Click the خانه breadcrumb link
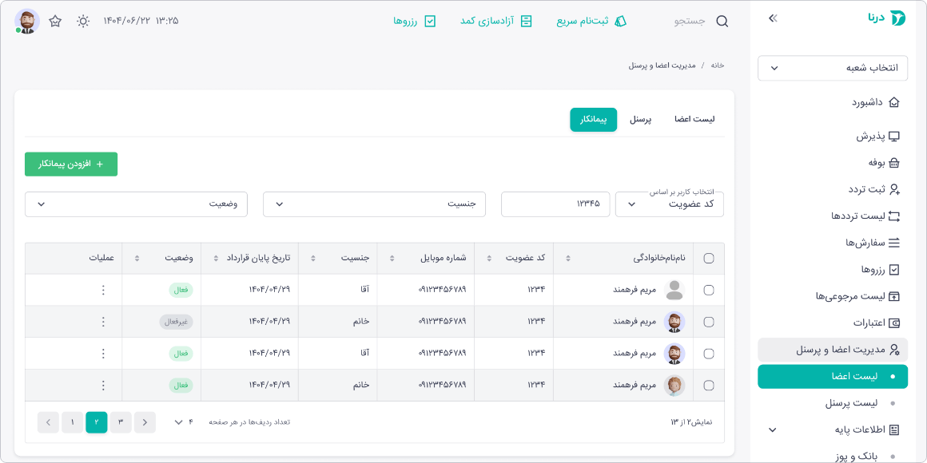 point(717,65)
